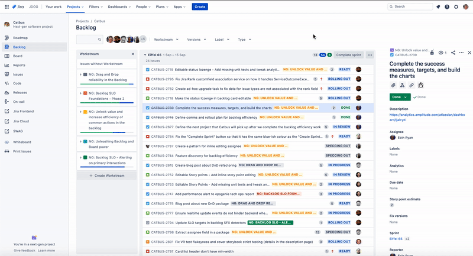473x256 pixels.
Task: Open the Label filter dropdown
Action: tap(222, 40)
